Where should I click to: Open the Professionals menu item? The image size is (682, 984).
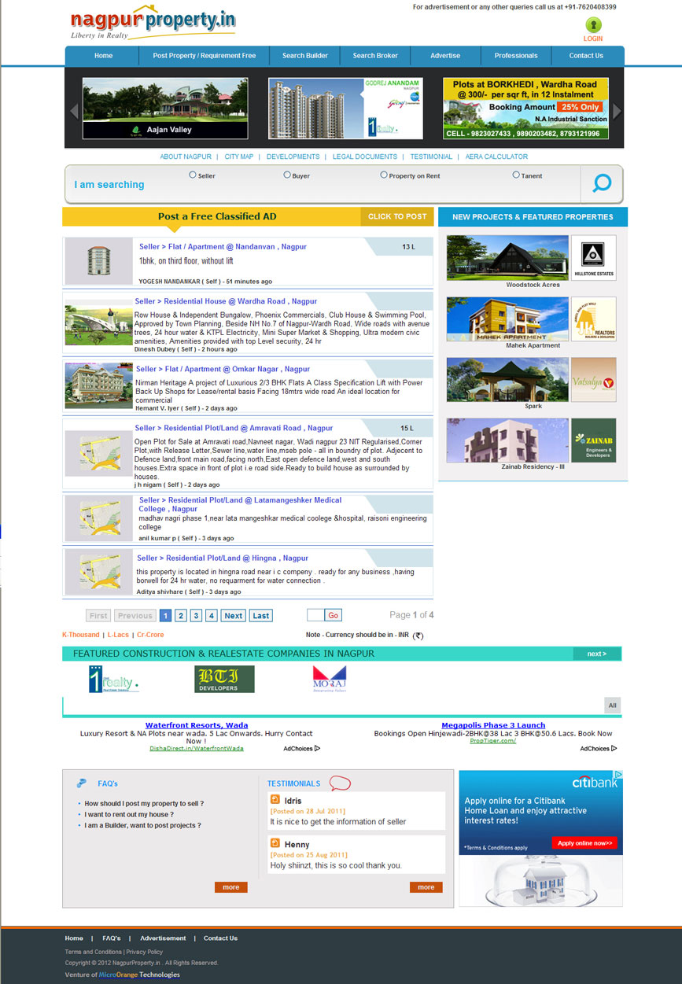(x=516, y=56)
